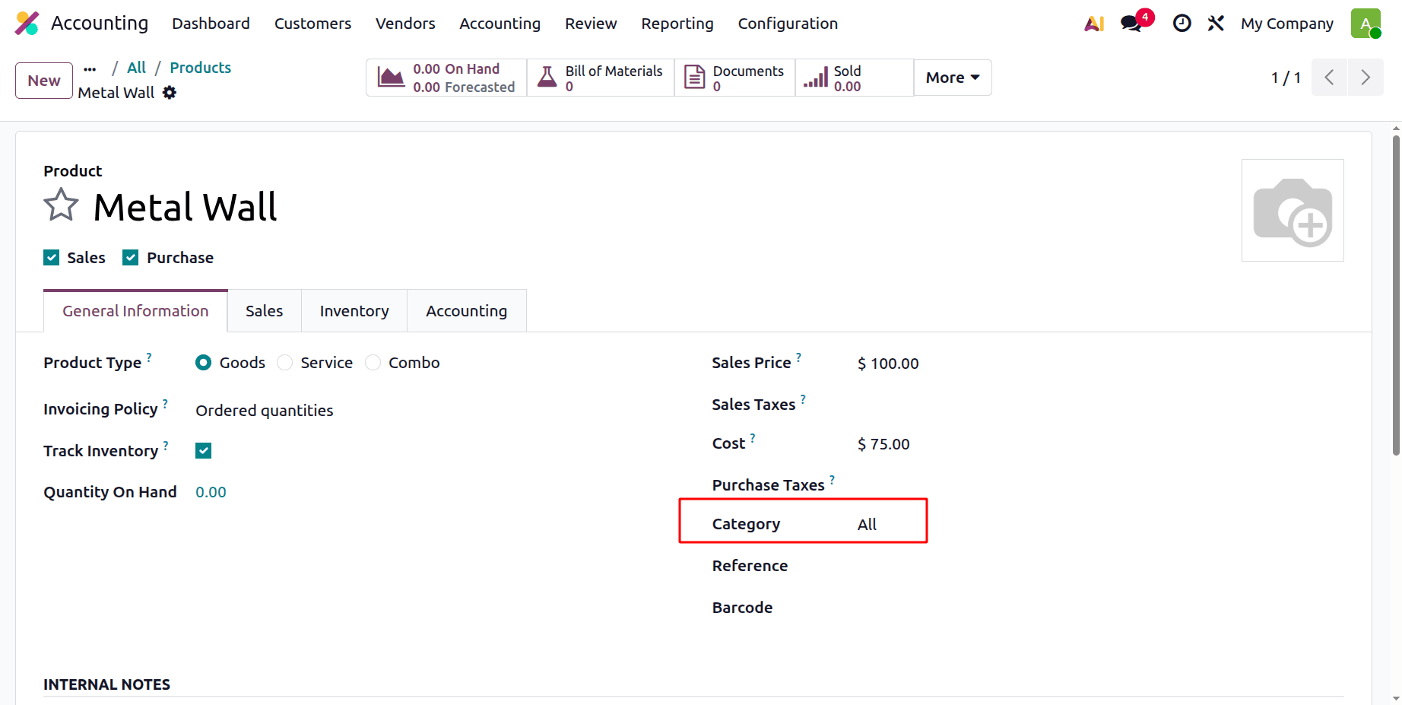This screenshot has width=1402, height=705.
Task: Click the 1 / 1 pager counter
Action: pos(1286,78)
